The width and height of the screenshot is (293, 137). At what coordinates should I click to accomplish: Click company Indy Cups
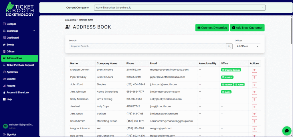(x=103, y=106)
